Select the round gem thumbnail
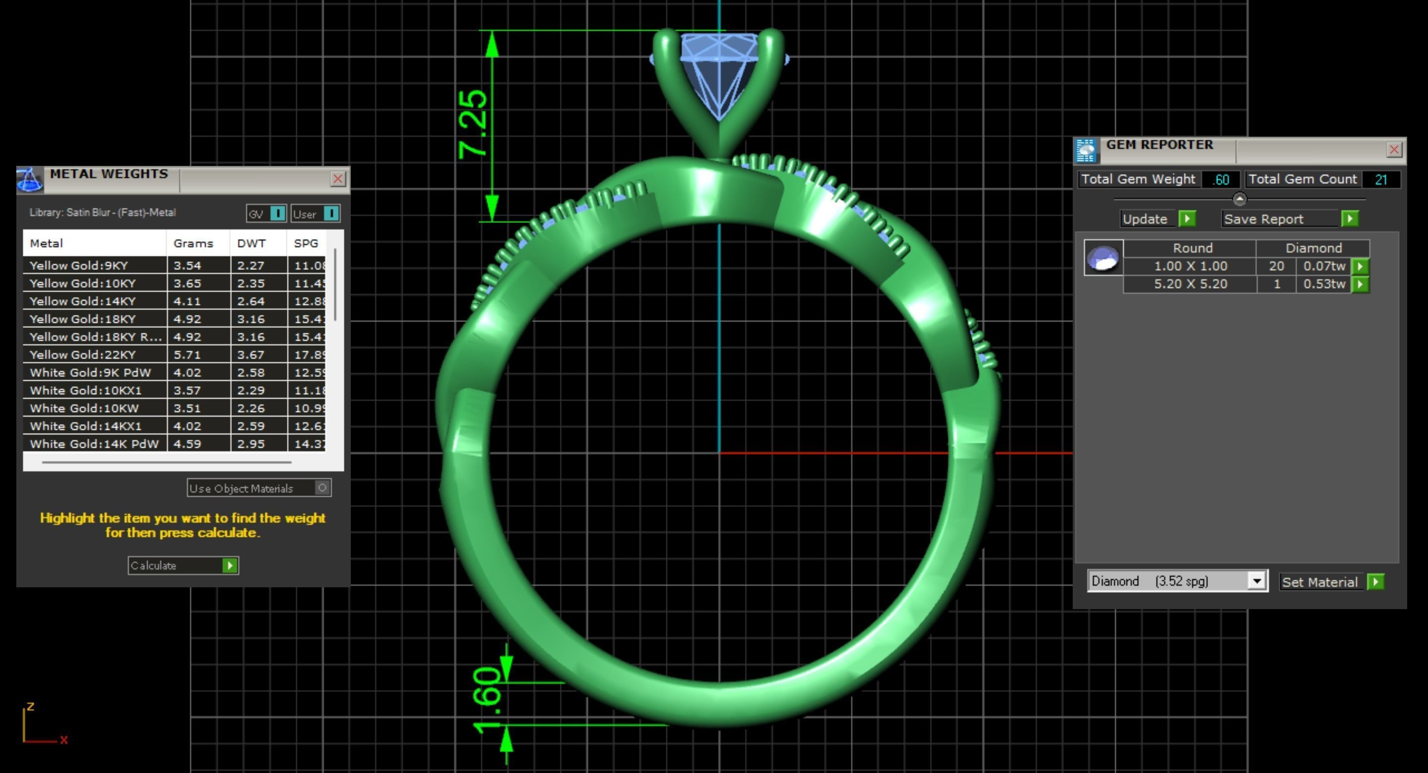The height and width of the screenshot is (773, 1428). pyautogui.click(x=1103, y=258)
